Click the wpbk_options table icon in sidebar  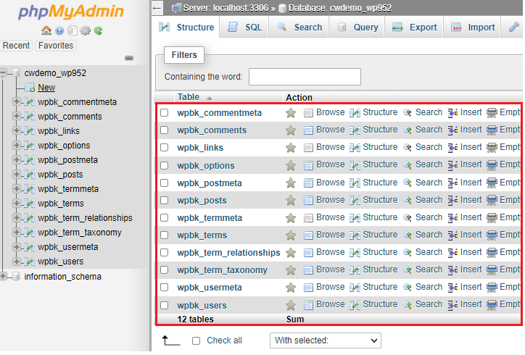(x=30, y=146)
